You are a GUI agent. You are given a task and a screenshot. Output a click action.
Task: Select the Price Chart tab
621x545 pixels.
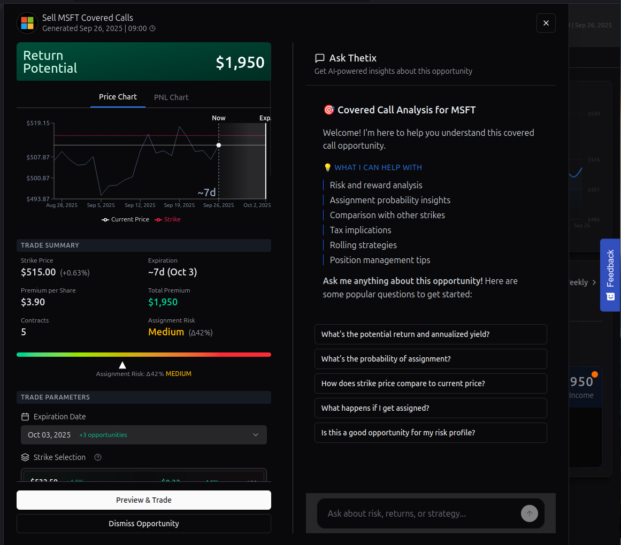point(118,97)
